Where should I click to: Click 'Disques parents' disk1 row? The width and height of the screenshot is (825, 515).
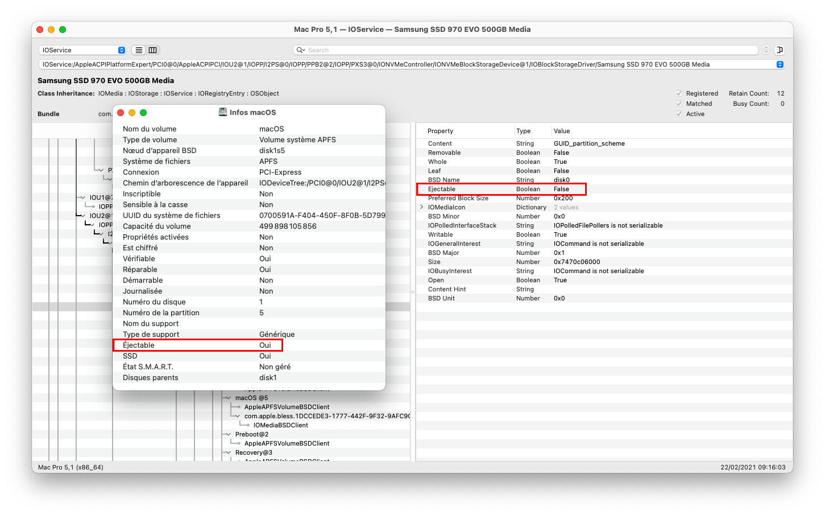[249, 377]
